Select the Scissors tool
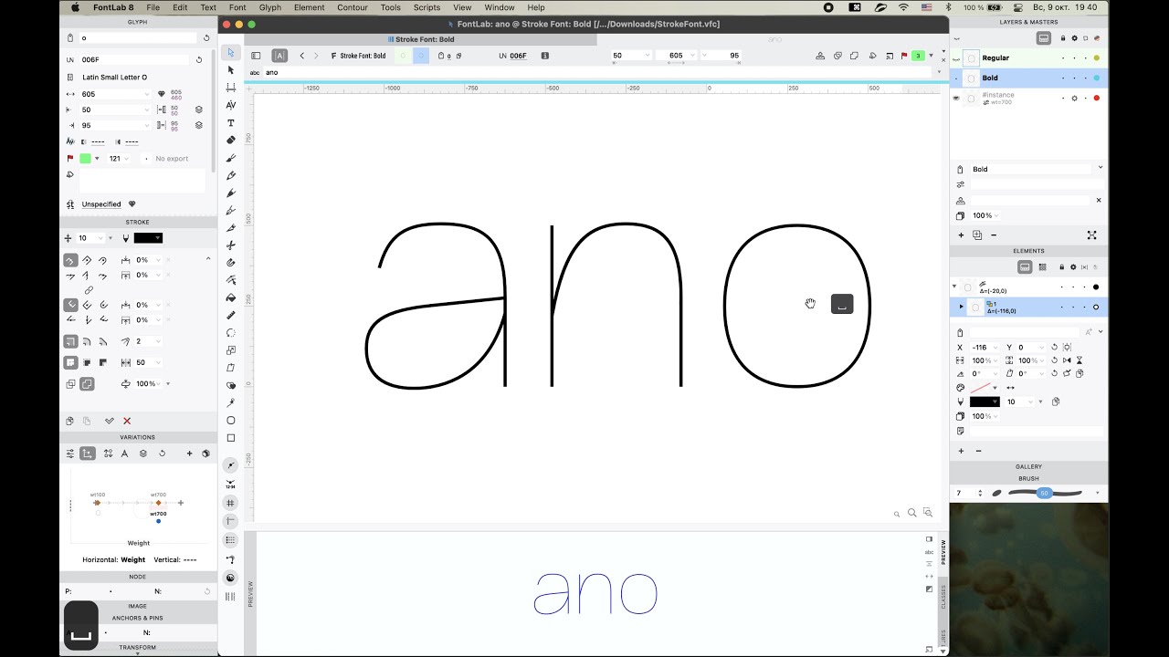 [231, 245]
